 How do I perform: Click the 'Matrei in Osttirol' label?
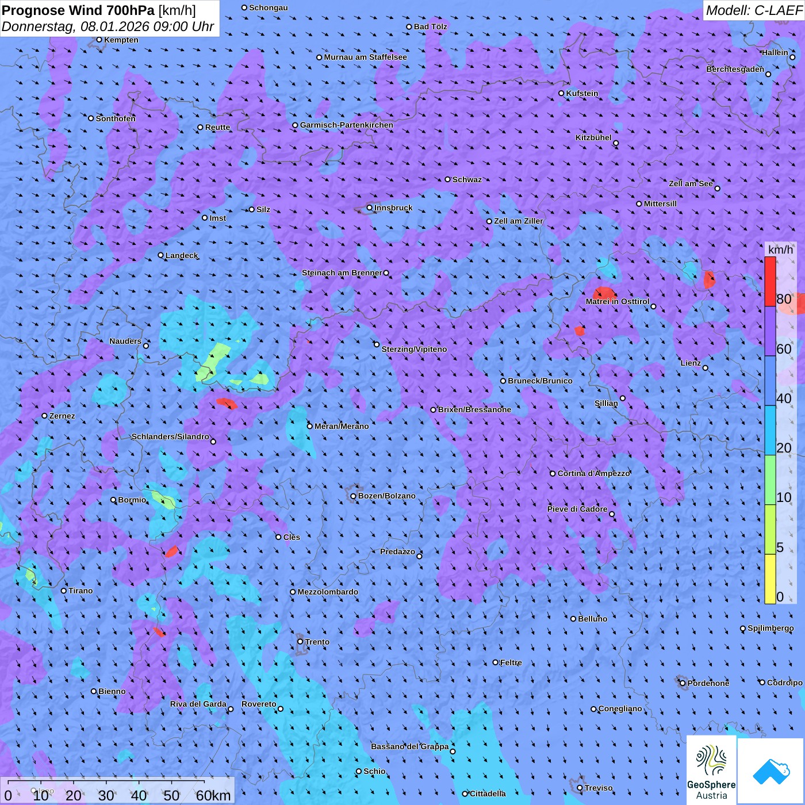[618, 301]
